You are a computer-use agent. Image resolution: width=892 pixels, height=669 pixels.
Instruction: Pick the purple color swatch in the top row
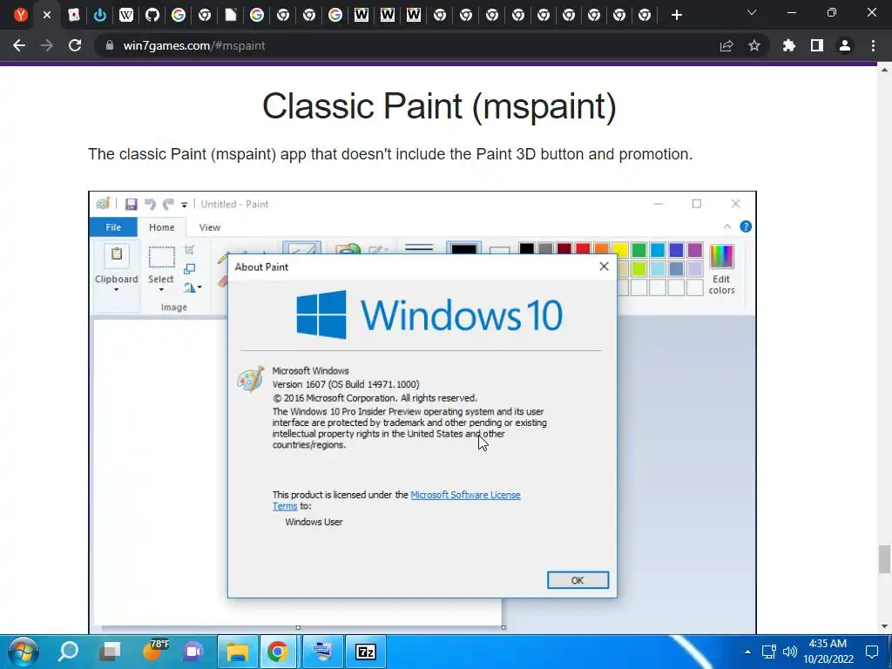click(x=694, y=250)
